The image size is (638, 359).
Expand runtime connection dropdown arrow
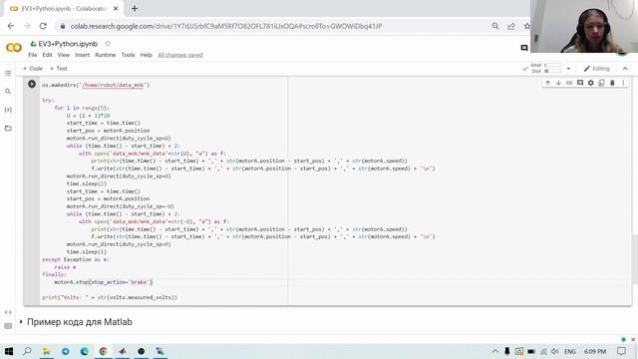click(x=568, y=69)
